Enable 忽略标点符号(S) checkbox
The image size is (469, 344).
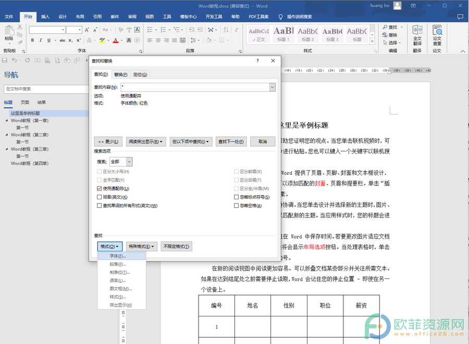236,197
